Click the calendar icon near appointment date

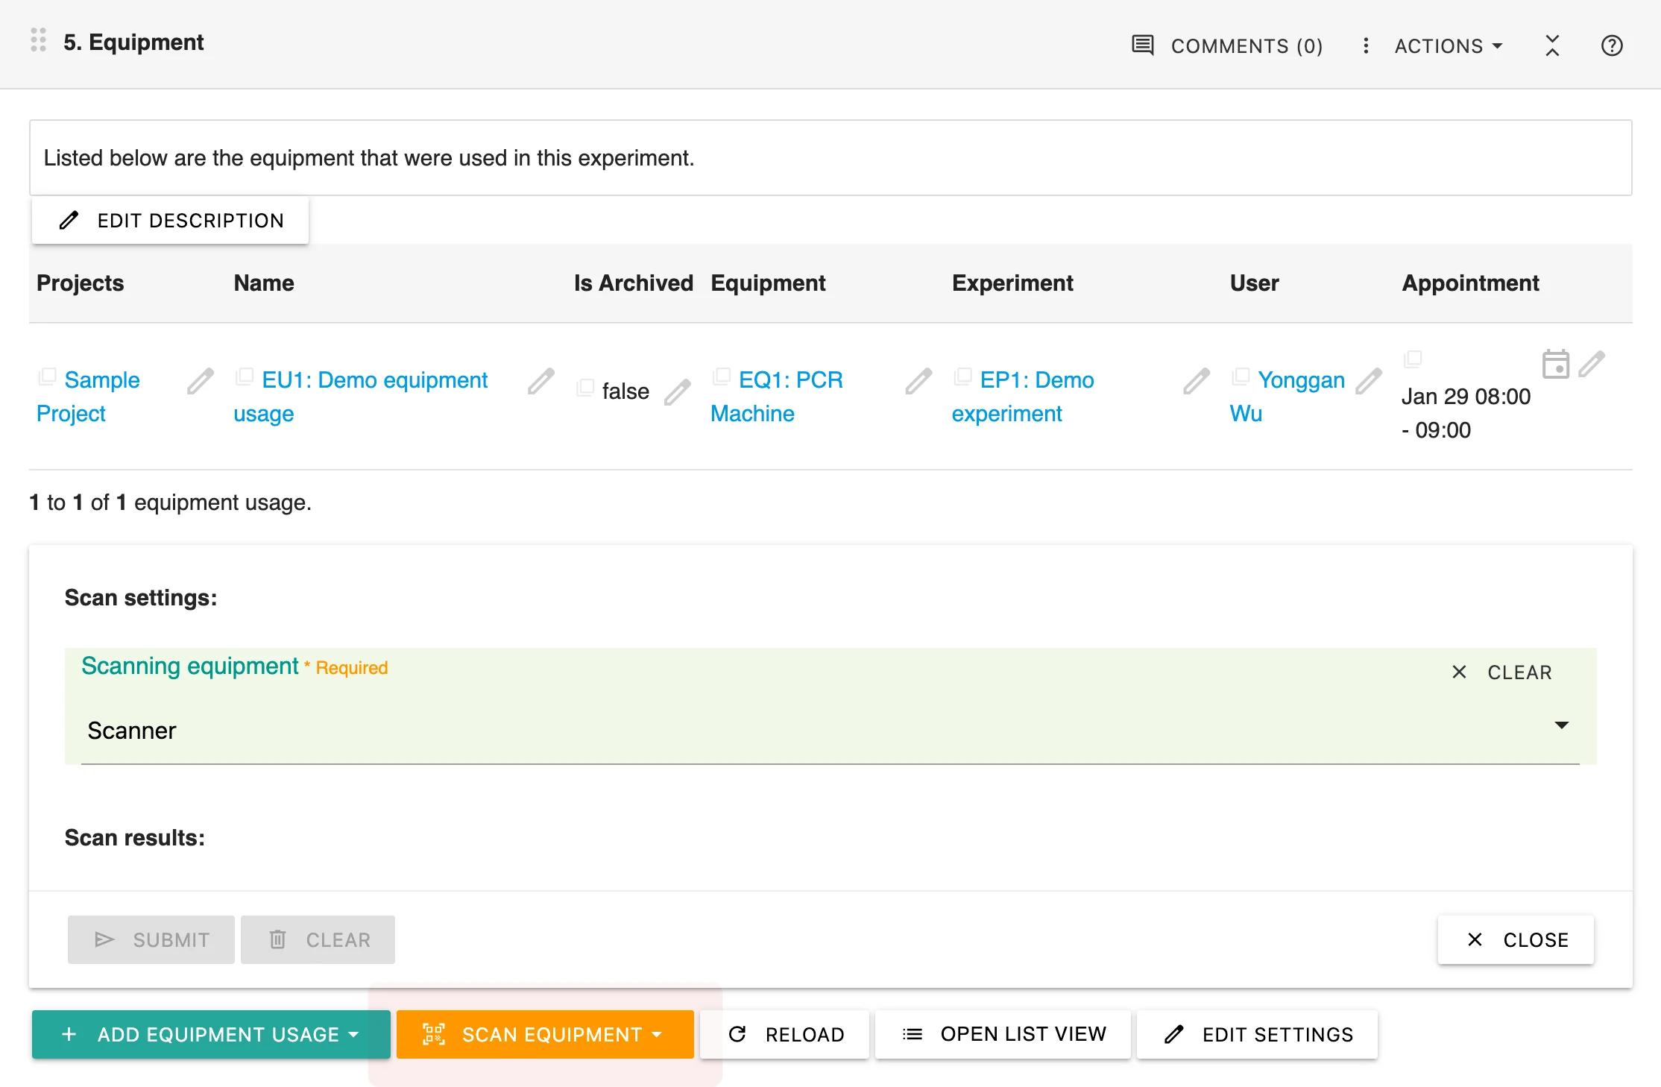pyautogui.click(x=1554, y=364)
